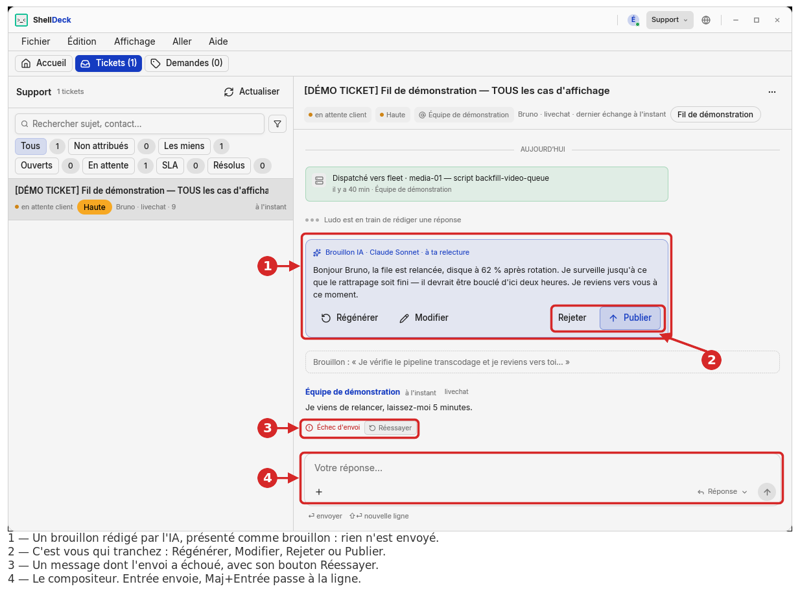800x593 pixels.
Task: Click the Haute priority chip in header
Action: [392, 115]
